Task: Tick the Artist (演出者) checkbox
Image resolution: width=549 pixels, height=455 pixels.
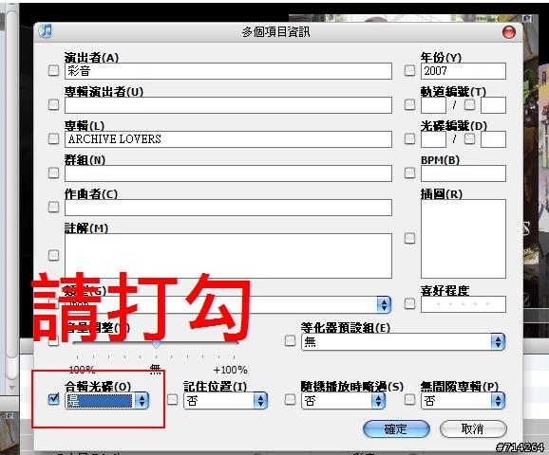Action: click(x=53, y=70)
